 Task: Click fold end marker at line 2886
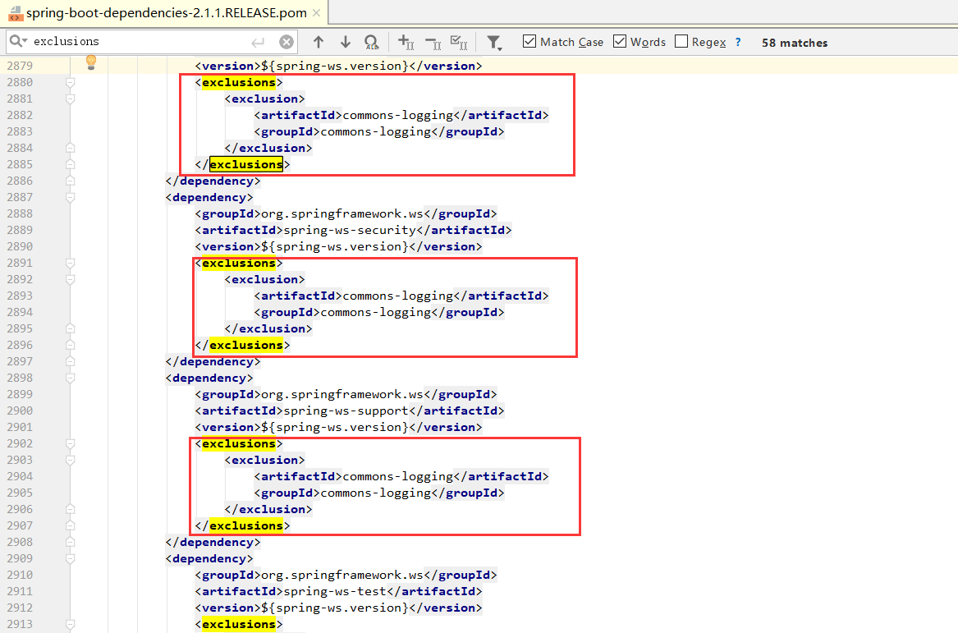(71, 181)
